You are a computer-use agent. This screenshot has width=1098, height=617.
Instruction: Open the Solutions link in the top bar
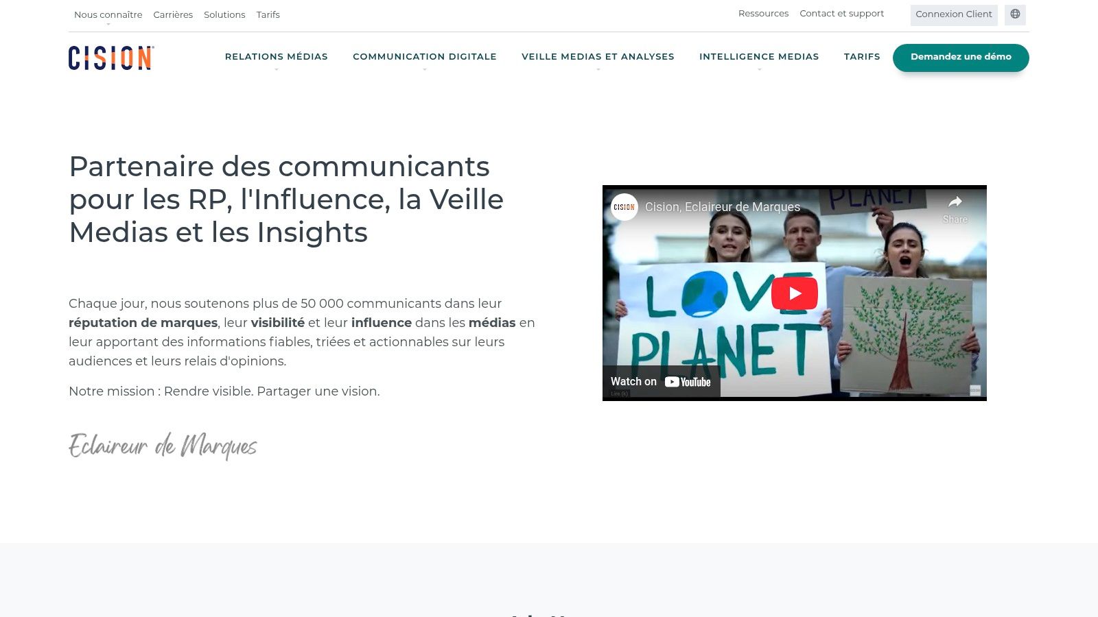point(224,14)
